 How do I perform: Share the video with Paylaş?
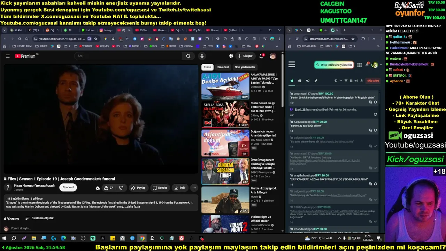pos(138,188)
